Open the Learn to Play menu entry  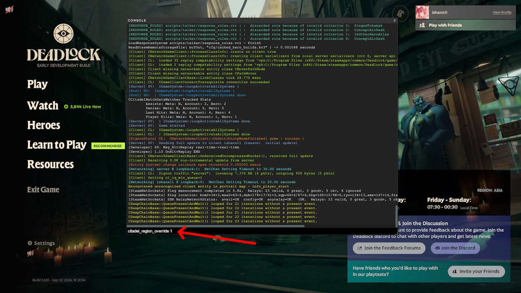point(57,145)
